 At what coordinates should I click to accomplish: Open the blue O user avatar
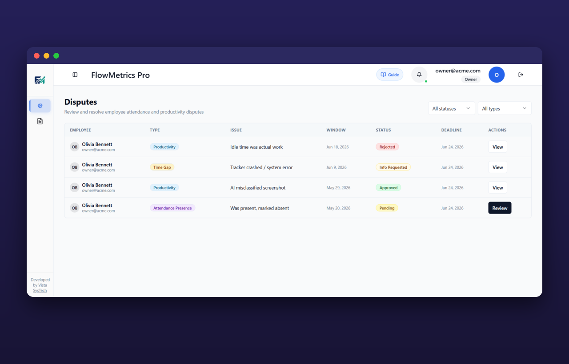(x=497, y=75)
